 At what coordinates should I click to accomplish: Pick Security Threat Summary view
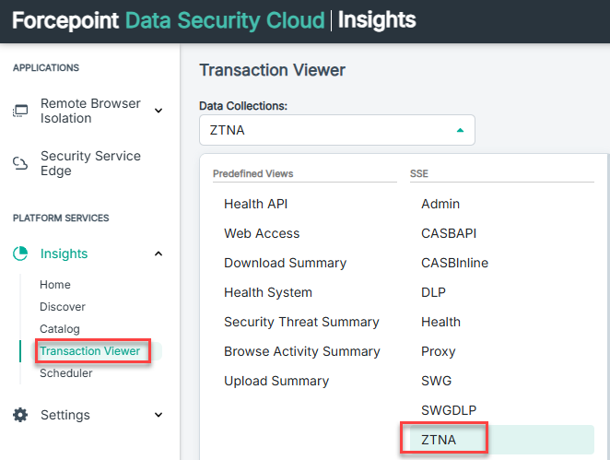301,322
